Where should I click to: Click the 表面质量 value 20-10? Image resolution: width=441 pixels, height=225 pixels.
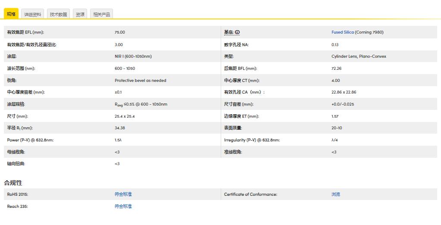[x=337, y=128]
